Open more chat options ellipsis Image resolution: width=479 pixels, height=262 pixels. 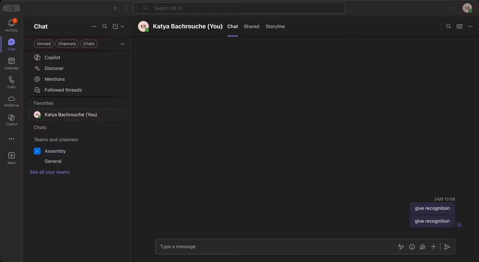tap(470, 27)
